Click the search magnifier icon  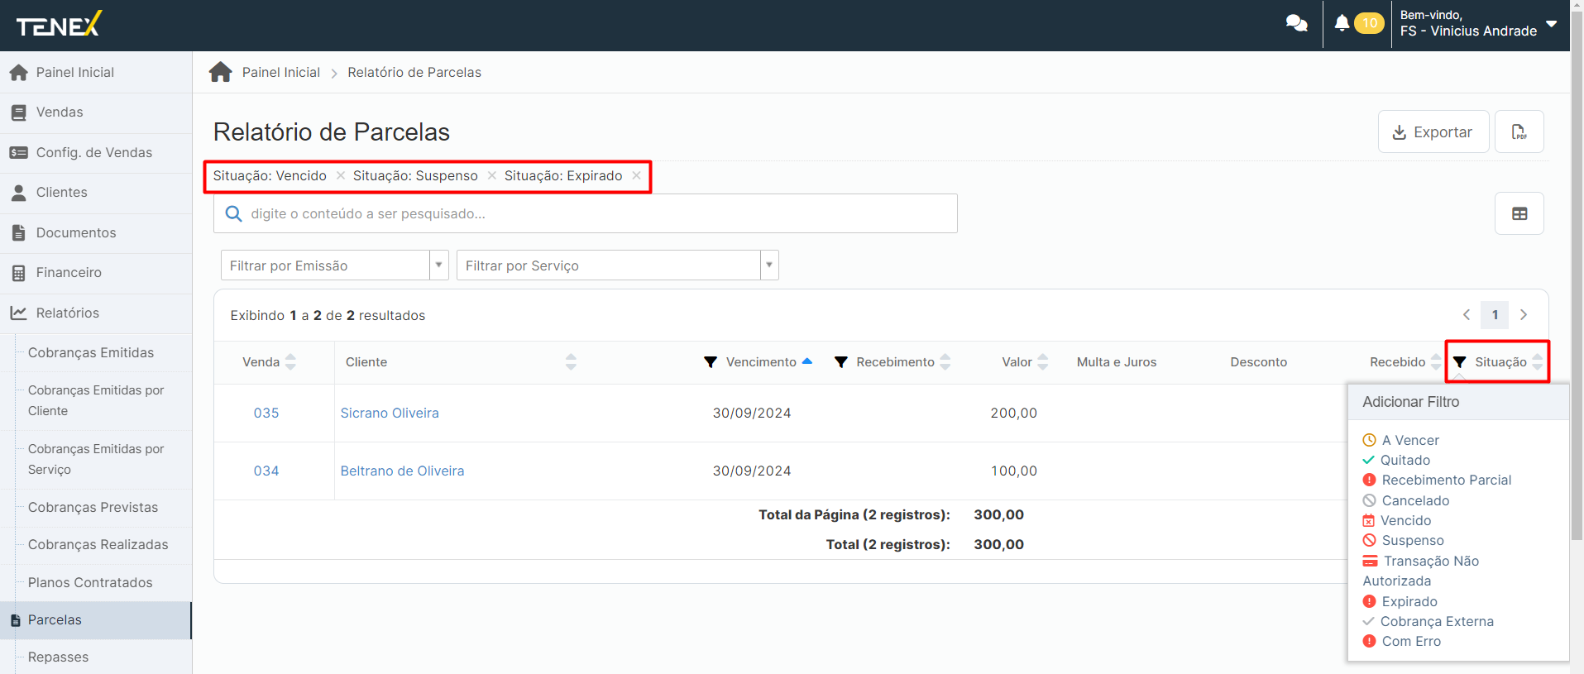pos(234,213)
